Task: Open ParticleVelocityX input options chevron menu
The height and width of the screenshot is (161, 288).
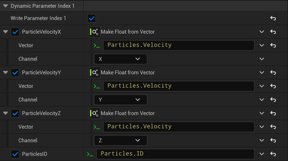Action: (261, 32)
